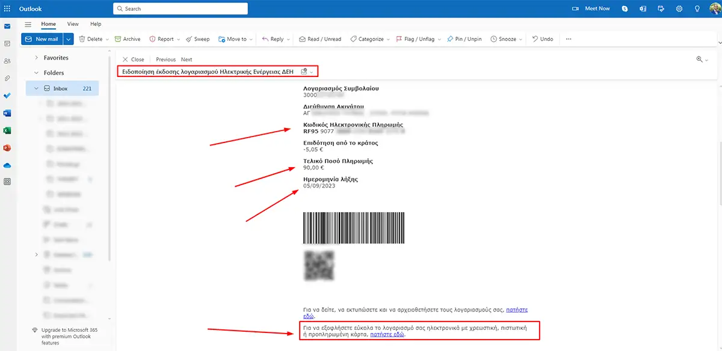Image resolution: width=722 pixels, height=351 pixels.
Task: Undo the last action
Action: (x=542, y=39)
